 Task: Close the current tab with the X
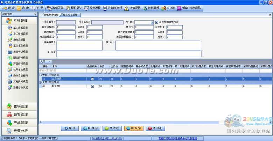coord(270,15)
